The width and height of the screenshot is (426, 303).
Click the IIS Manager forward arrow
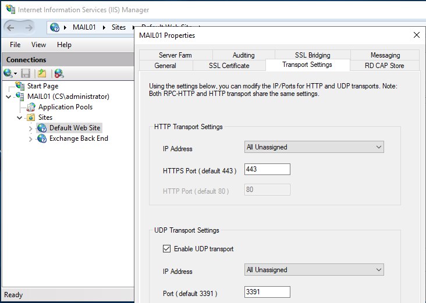pyautogui.click(x=29, y=28)
